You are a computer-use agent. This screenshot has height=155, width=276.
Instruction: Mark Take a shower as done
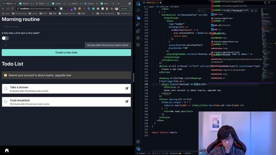click(x=6, y=89)
